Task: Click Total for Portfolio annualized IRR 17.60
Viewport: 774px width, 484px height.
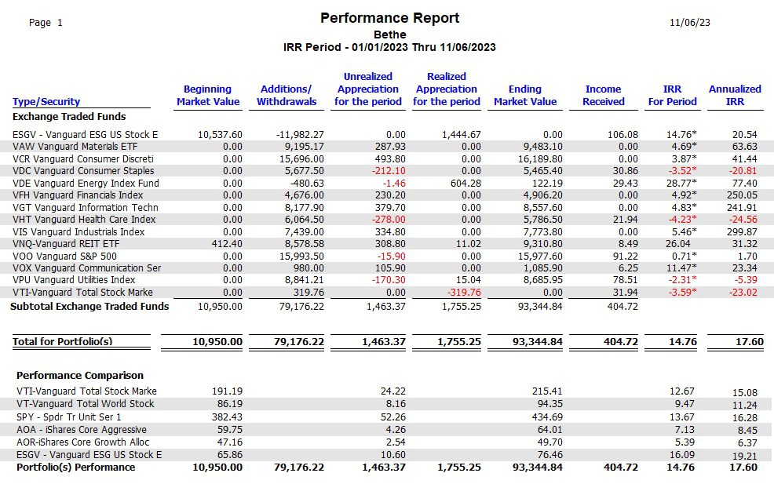Action: (750, 341)
